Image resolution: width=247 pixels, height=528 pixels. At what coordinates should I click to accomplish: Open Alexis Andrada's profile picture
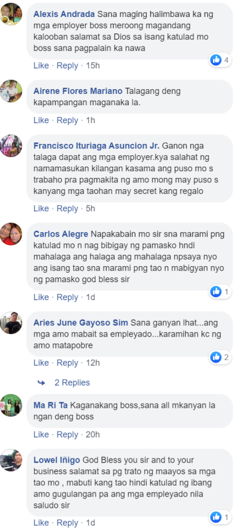(11, 14)
